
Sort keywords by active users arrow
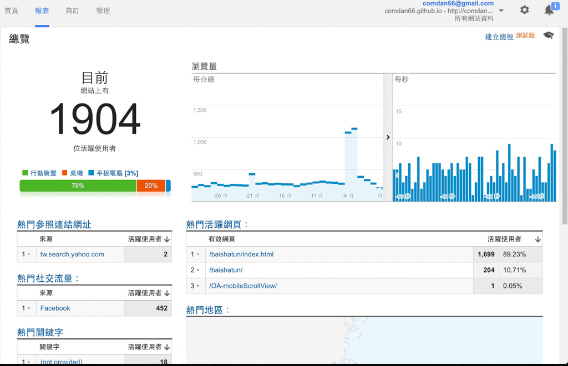coord(167,347)
